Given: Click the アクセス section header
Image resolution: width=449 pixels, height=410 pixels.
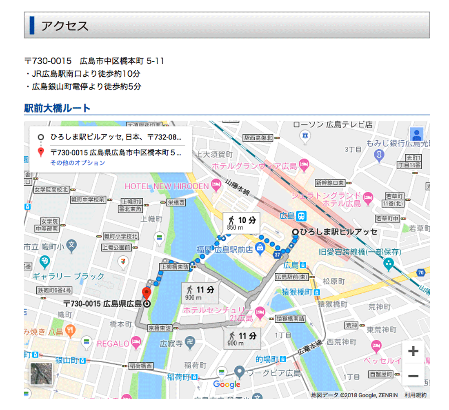Looking at the screenshot, I should click(x=227, y=25).
